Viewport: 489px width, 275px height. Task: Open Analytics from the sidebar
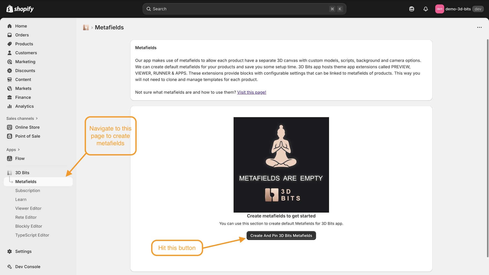pyautogui.click(x=24, y=106)
